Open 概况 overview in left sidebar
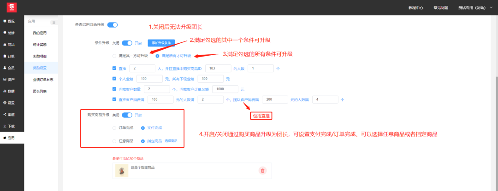The image size is (498, 191). pos(9,21)
